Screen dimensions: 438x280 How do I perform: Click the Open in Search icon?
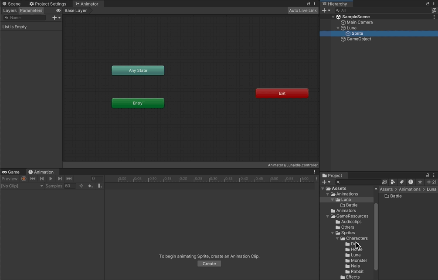coord(384,182)
